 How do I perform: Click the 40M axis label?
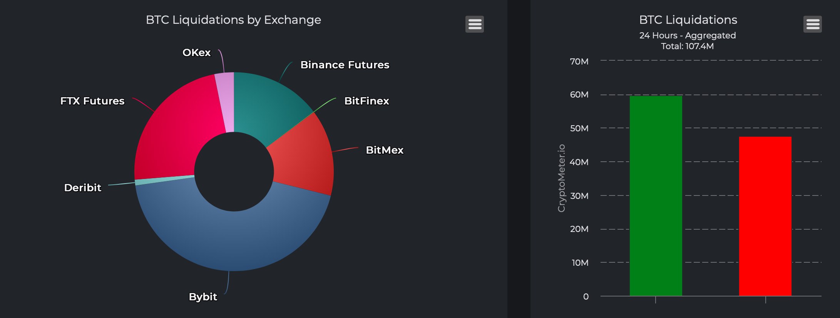pos(579,162)
